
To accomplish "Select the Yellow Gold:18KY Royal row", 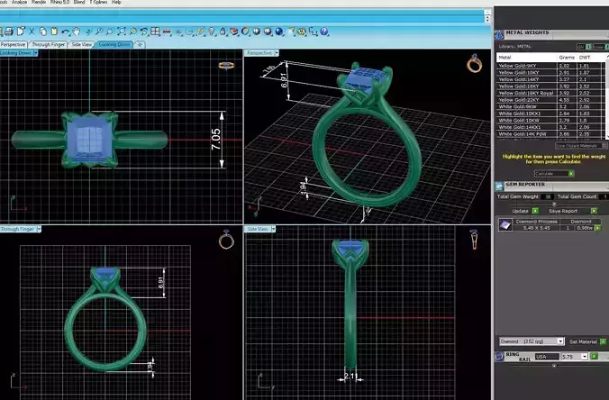I will click(x=550, y=93).
